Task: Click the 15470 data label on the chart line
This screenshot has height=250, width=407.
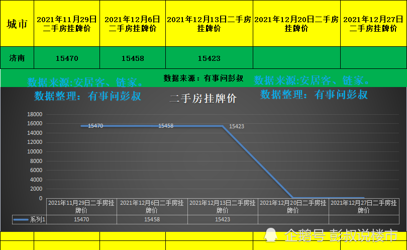Action: tap(95, 126)
